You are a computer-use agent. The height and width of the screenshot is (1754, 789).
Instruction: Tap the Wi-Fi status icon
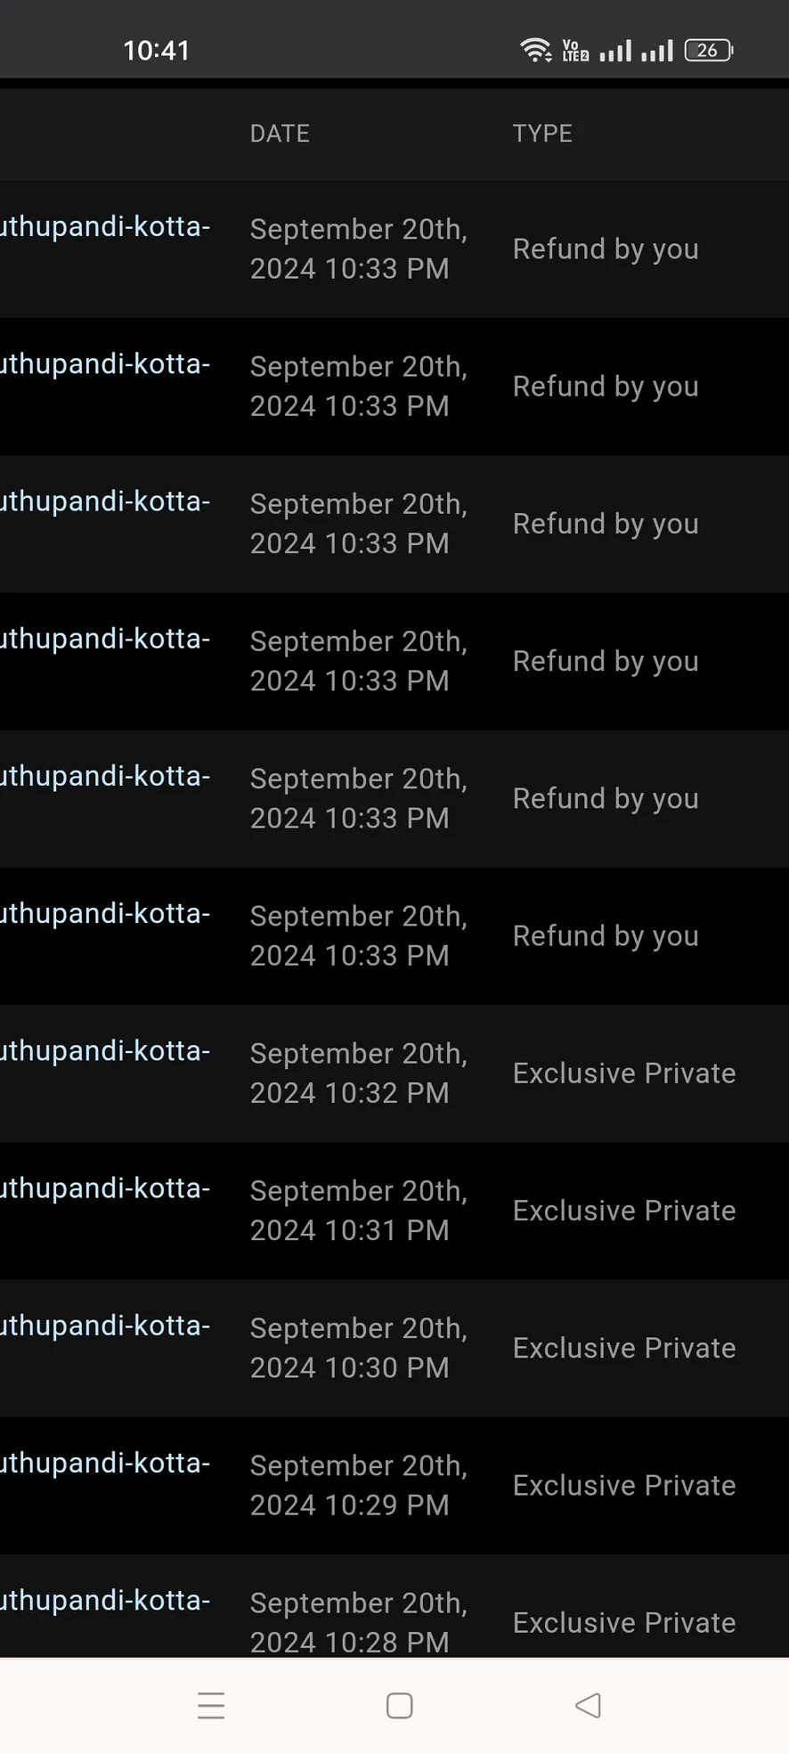535,51
